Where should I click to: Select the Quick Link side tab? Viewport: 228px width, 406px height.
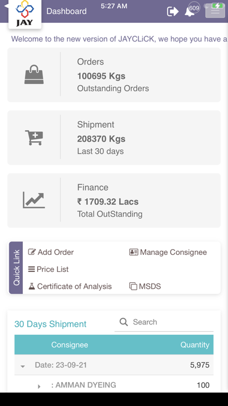coord(16,268)
